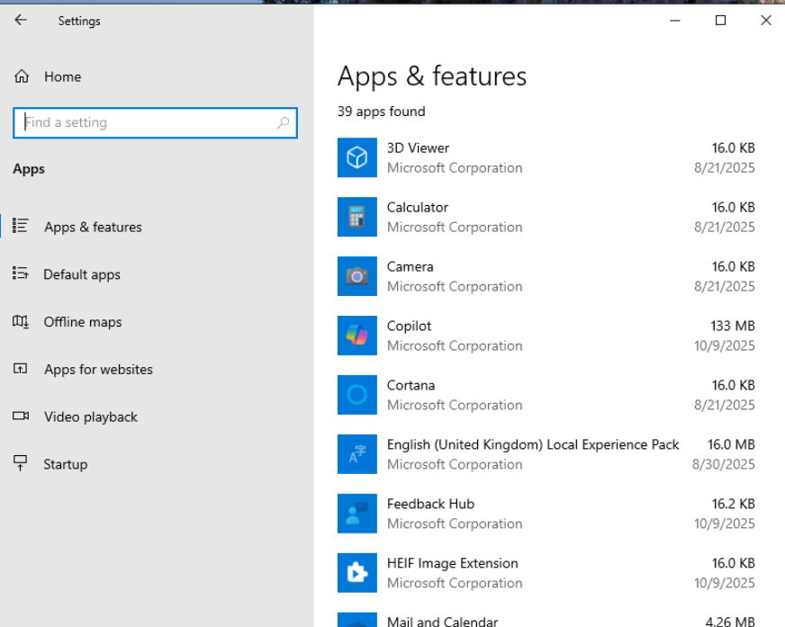Image resolution: width=785 pixels, height=627 pixels.
Task: Open the Home settings page
Action: pyautogui.click(x=62, y=77)
